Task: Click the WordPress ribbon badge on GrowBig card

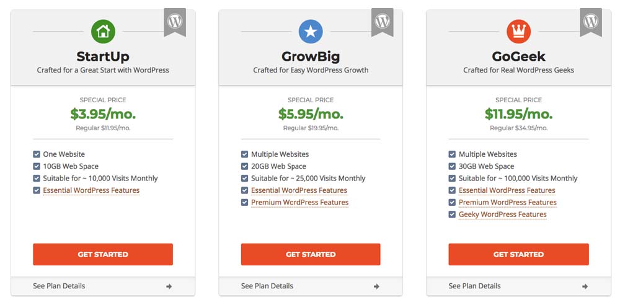Action: click(x=383, y=22)
